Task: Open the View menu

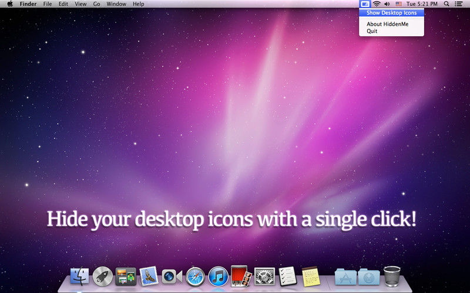Action: point(80,4)
